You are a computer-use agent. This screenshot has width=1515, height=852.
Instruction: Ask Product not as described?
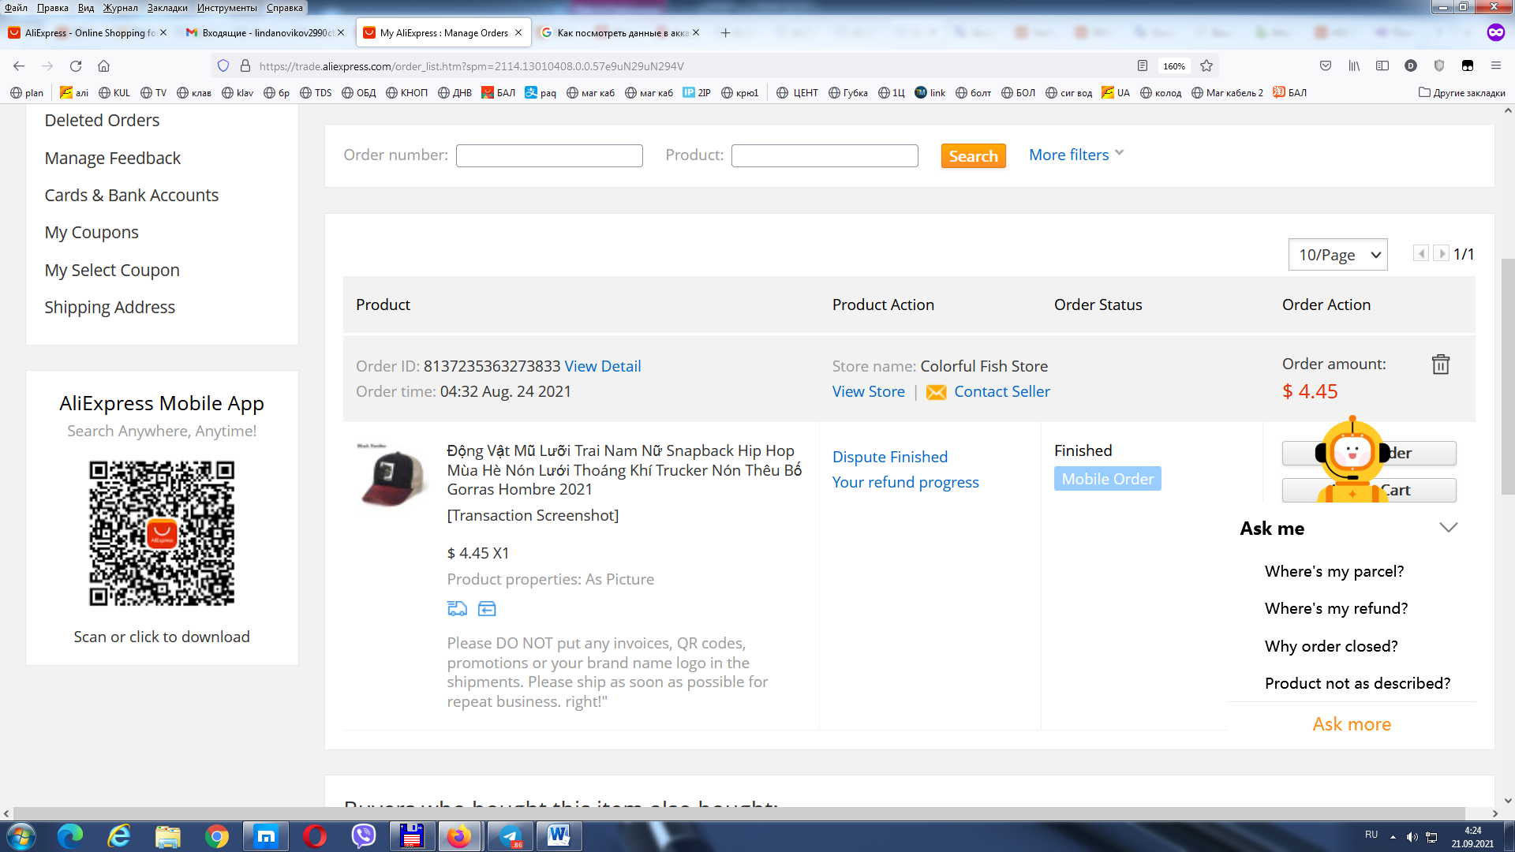point(1358,683)
